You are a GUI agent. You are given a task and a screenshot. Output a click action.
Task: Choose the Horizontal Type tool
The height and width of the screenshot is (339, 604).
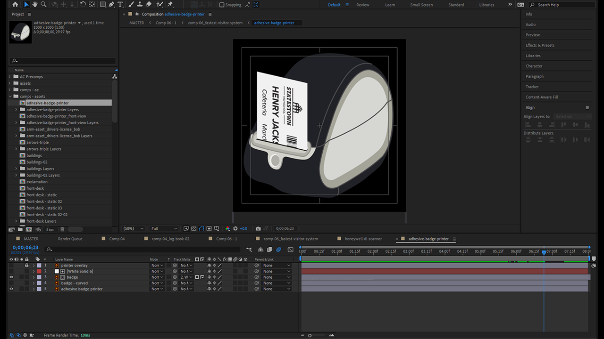[120, 4]
